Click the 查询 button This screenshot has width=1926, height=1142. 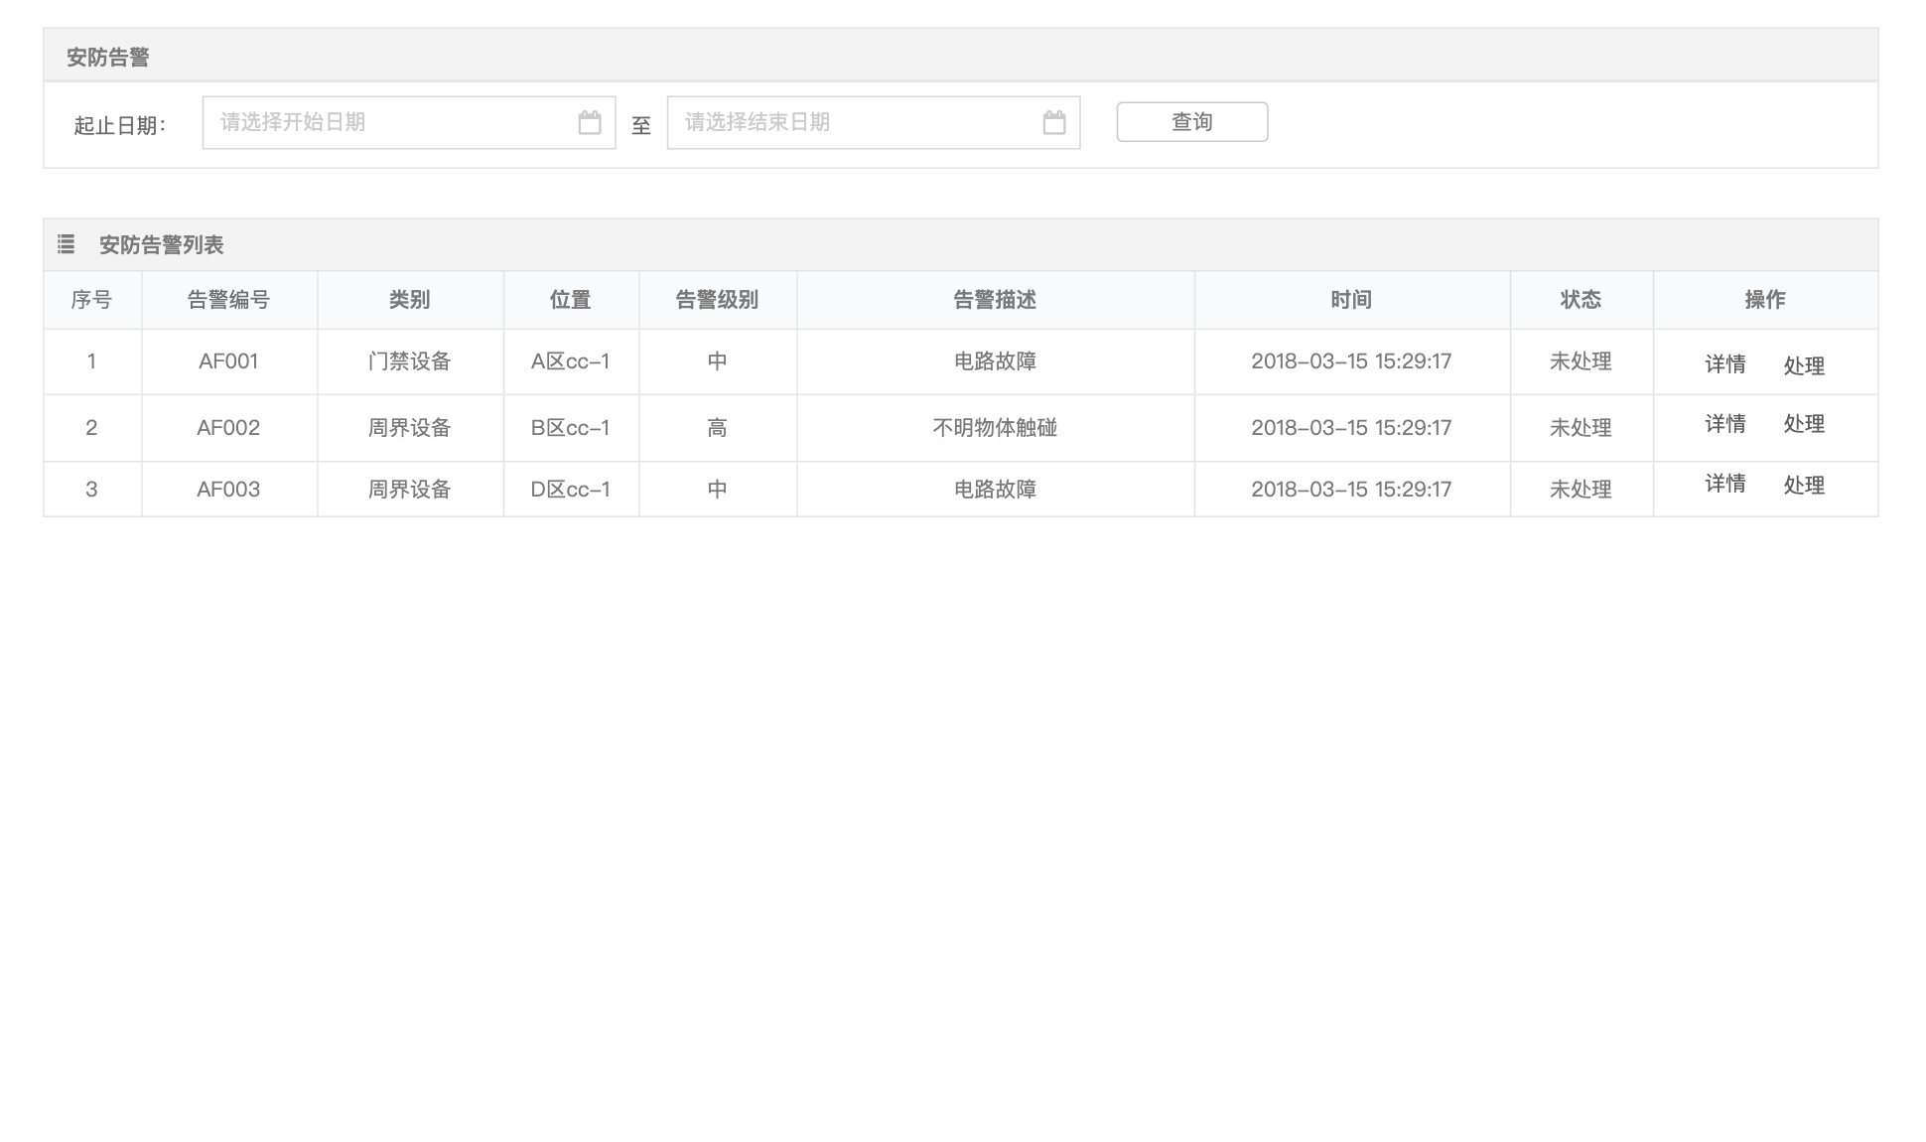tap(1191, 122)
